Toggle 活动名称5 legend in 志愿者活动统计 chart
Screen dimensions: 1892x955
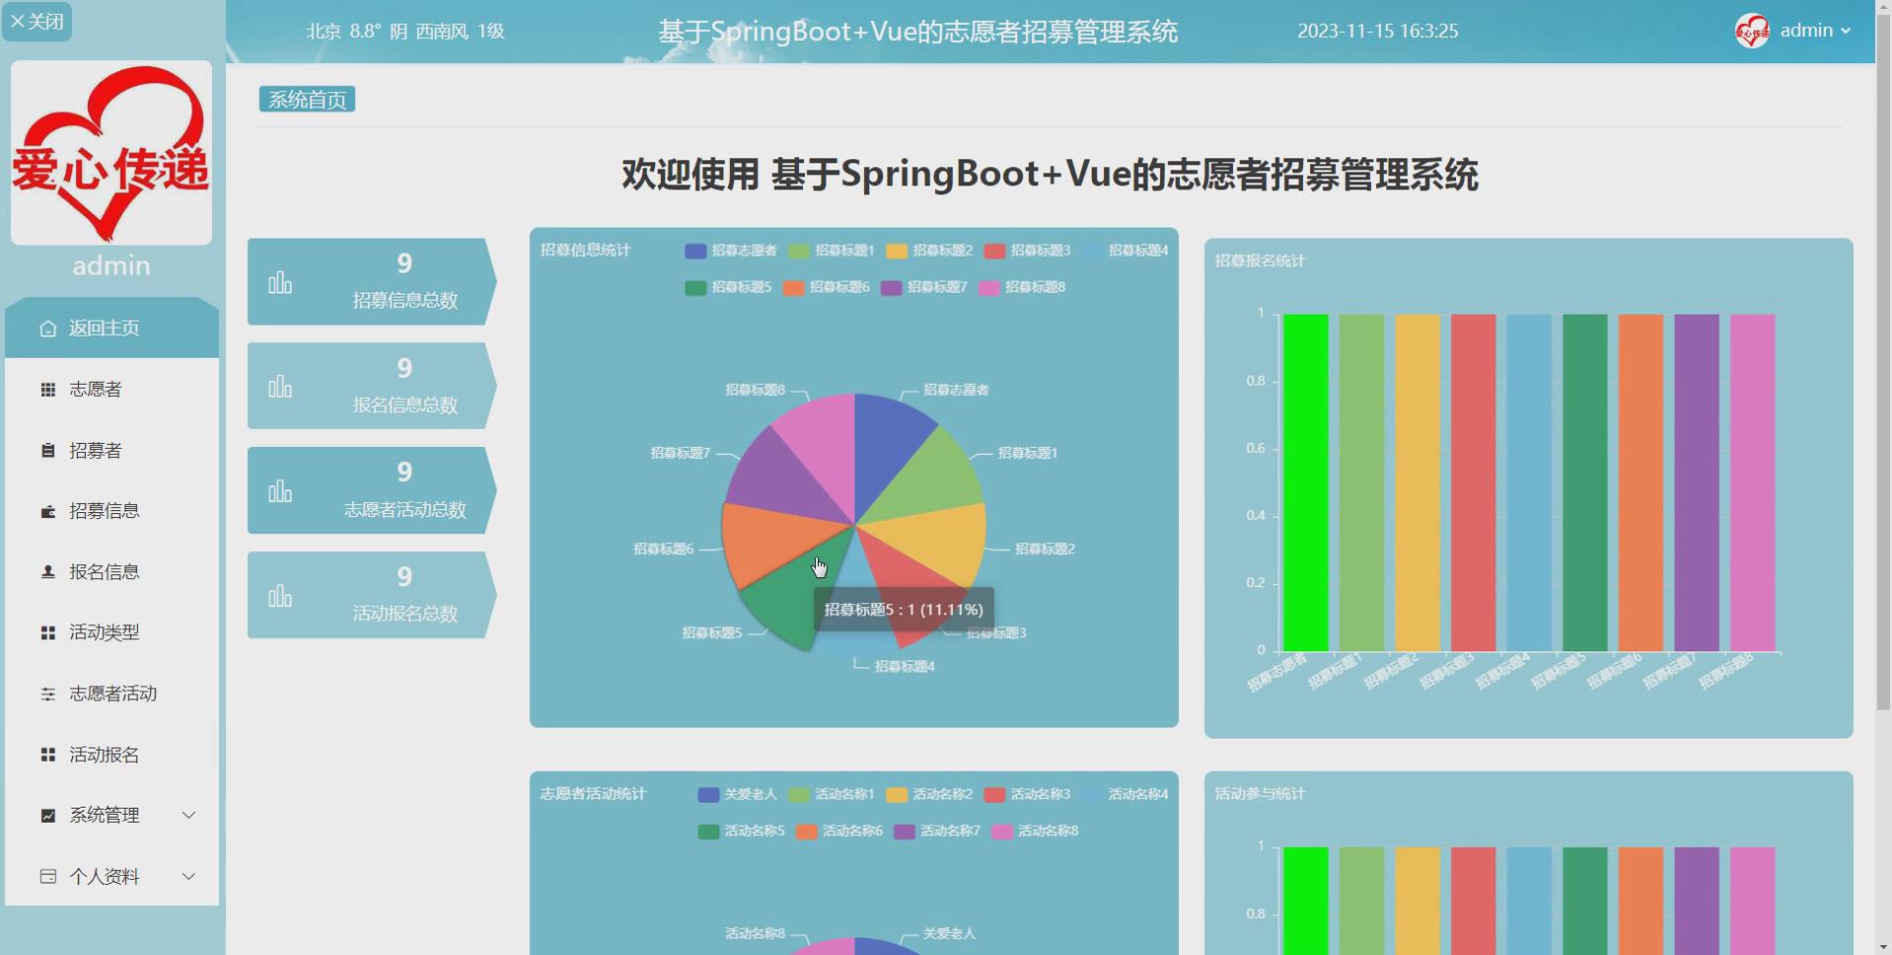tap(706, 832)
